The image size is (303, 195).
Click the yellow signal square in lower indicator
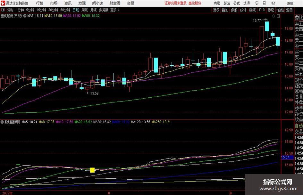pyautogui.click(x=92, y=170)
